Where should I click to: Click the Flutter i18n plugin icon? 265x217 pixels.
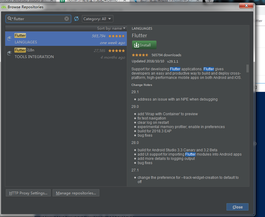point(9,53)
